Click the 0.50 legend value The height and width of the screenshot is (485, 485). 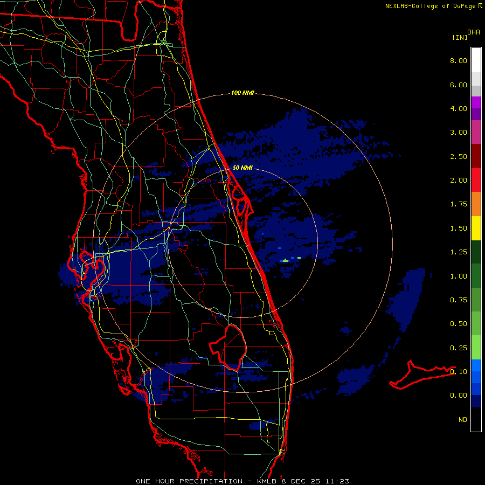tap(459, 324)
